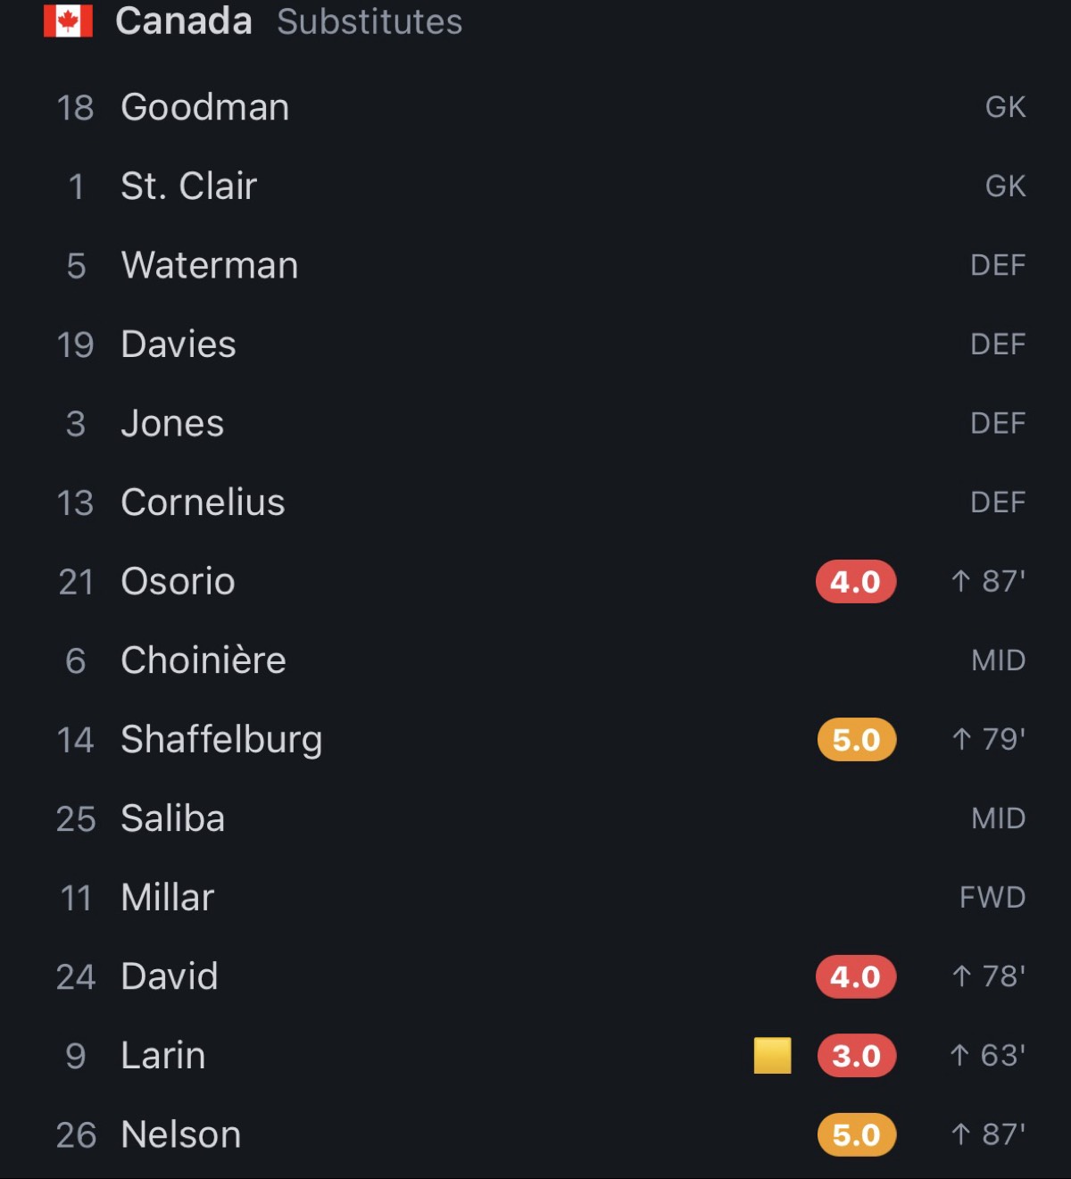1071x1179 pixels.
Task: Open Davies player details
Action: click(x=535, y=345)
